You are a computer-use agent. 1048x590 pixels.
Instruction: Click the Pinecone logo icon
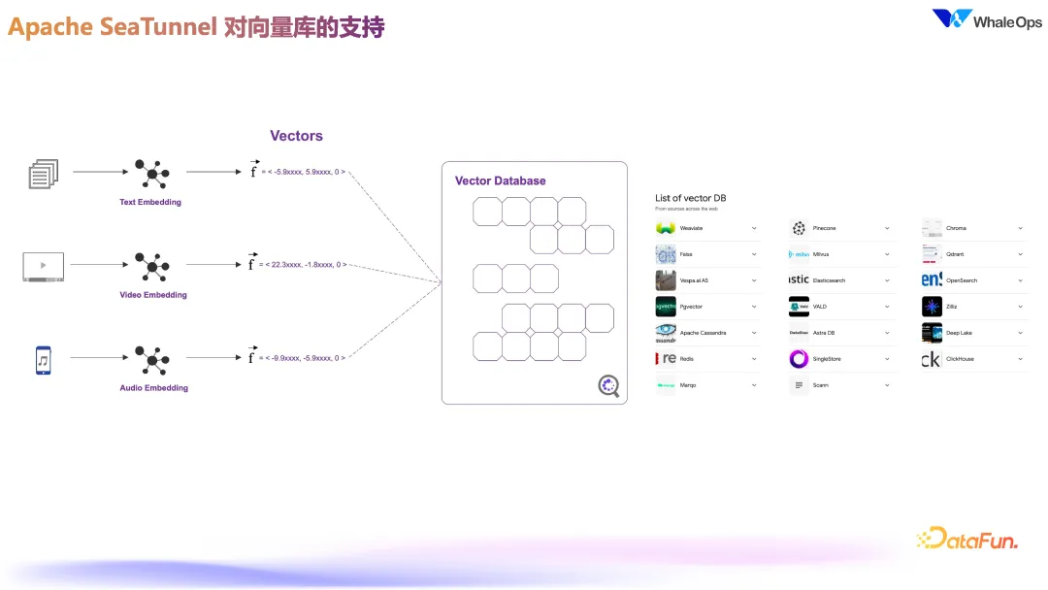pos(799,228)
